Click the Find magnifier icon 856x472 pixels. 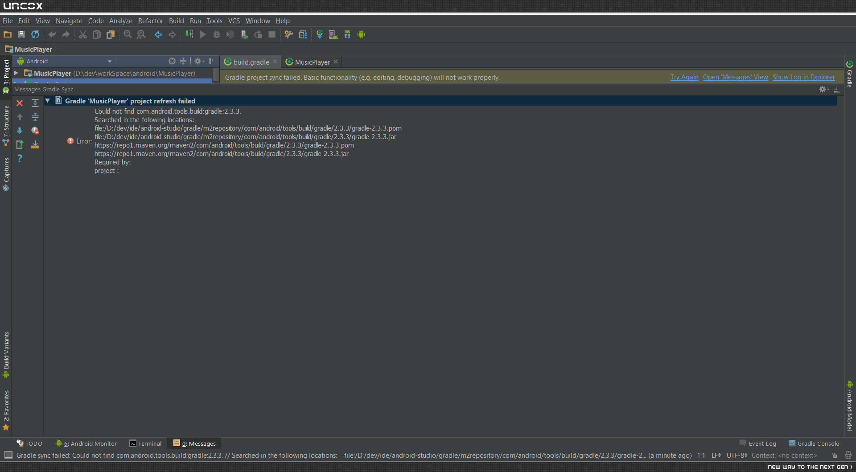[128, 34]
